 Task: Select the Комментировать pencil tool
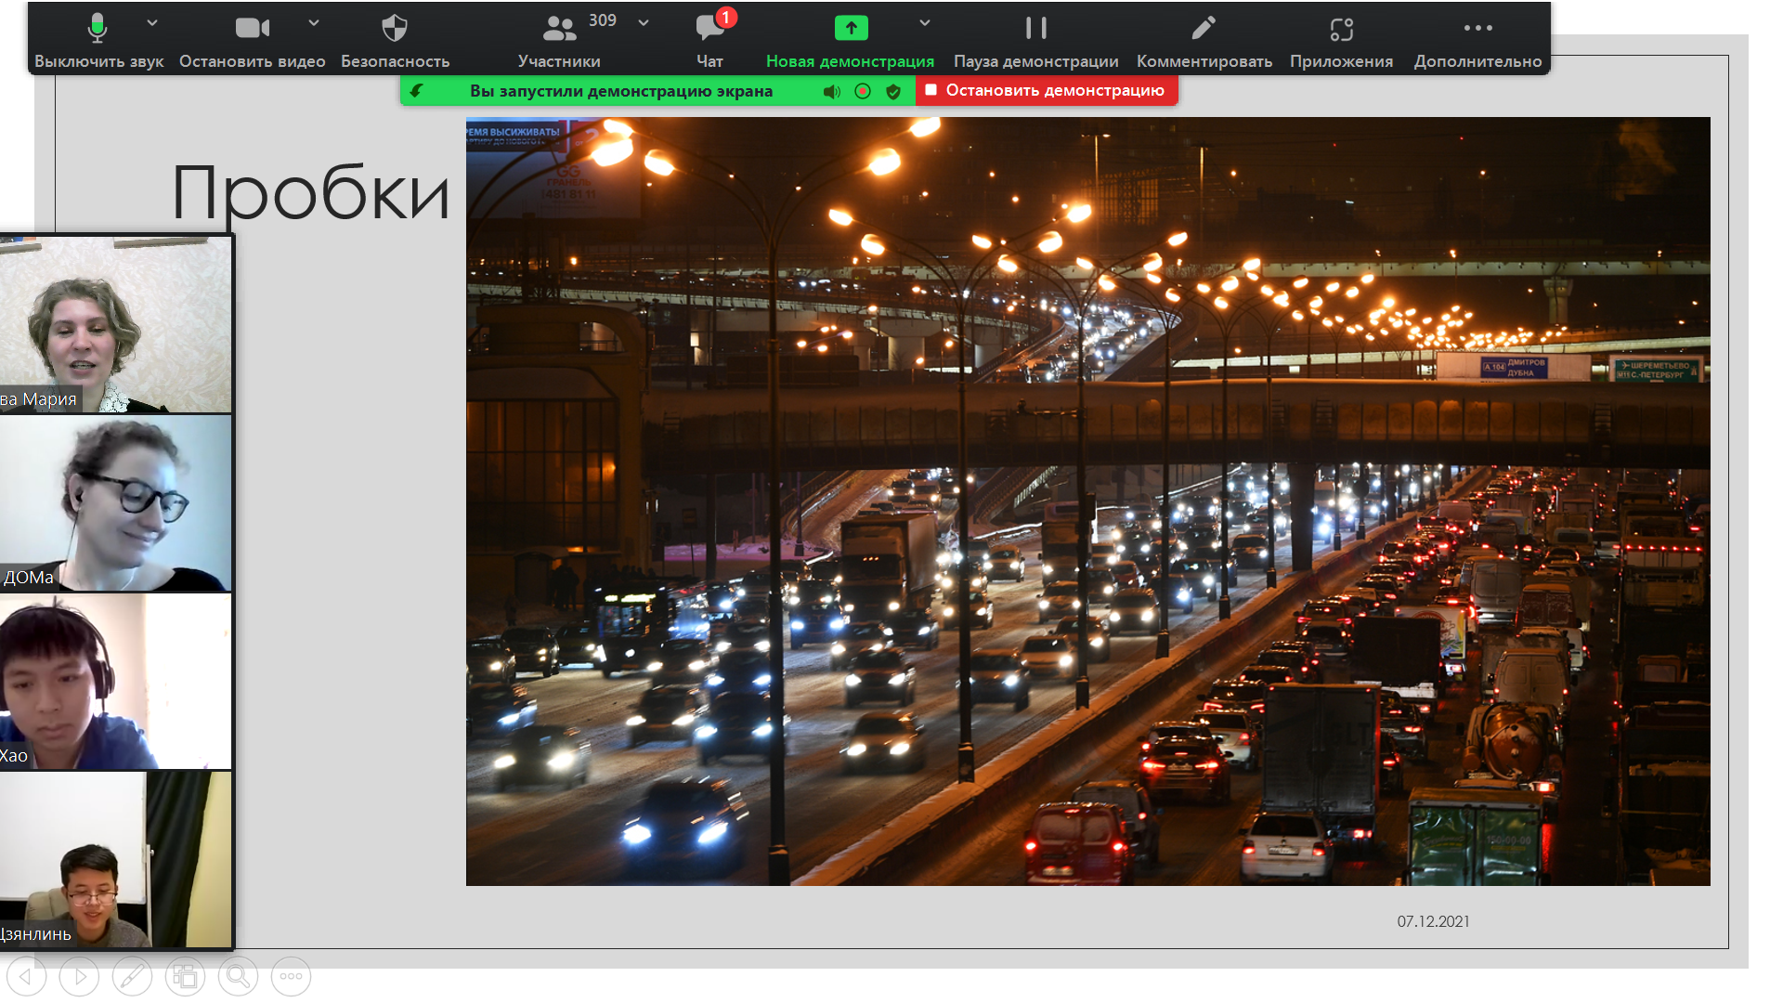pyautogui.click(x=1204, y=37)
